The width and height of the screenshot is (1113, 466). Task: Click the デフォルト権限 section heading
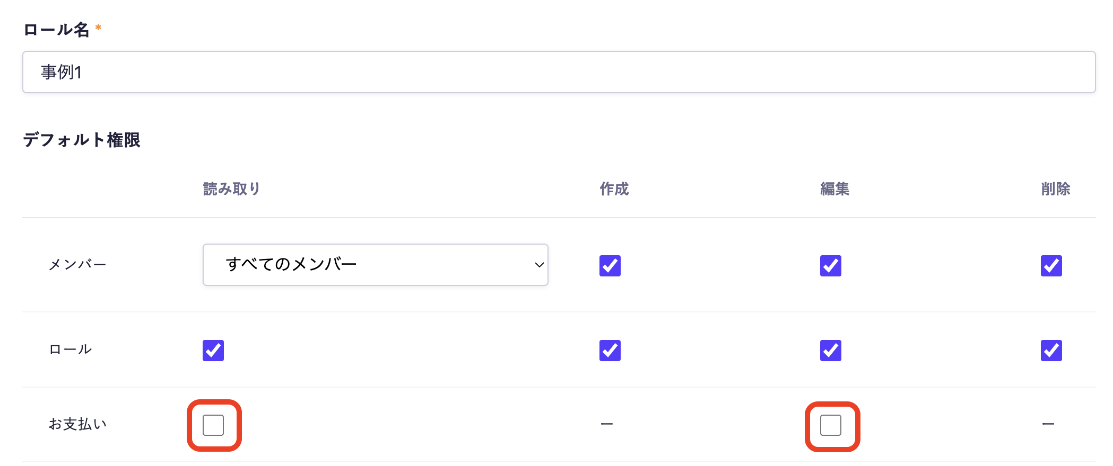(82, 140)
